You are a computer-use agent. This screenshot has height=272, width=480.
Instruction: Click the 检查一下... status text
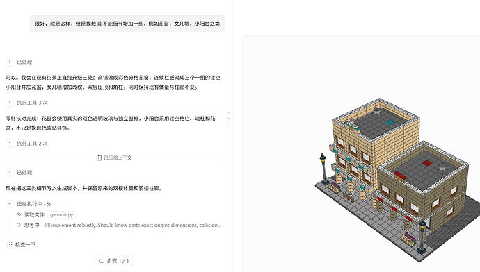27,244
